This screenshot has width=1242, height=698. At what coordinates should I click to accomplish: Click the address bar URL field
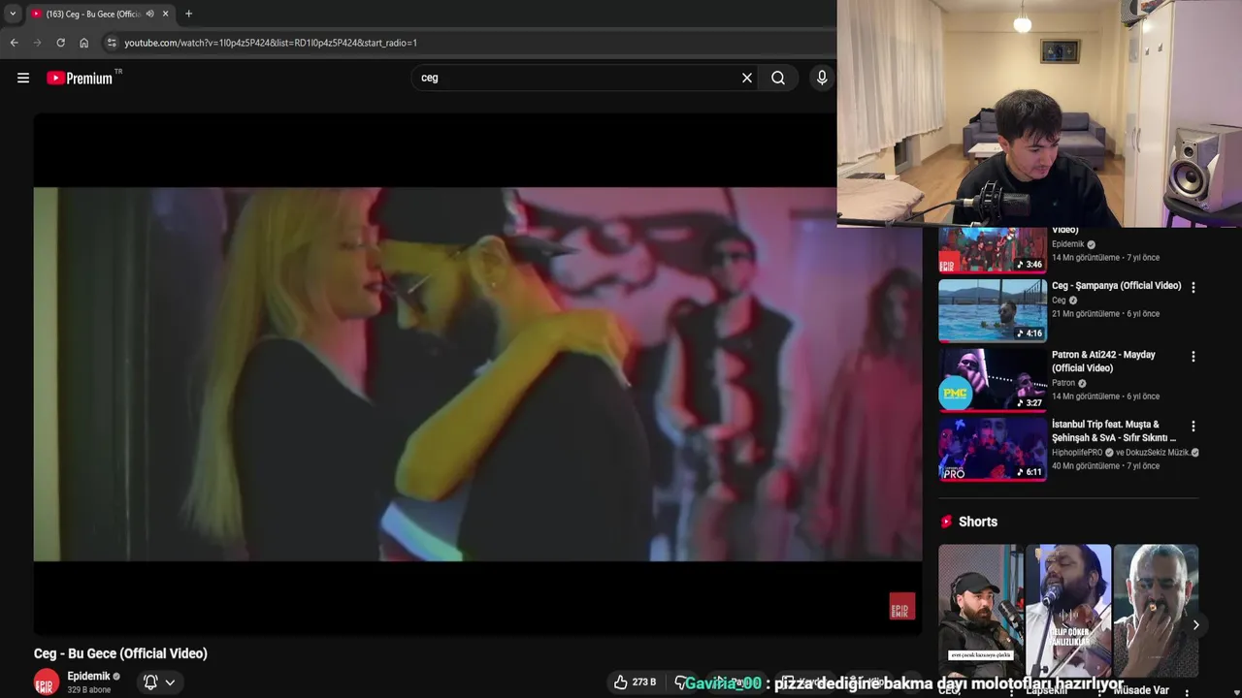[466, 43]
